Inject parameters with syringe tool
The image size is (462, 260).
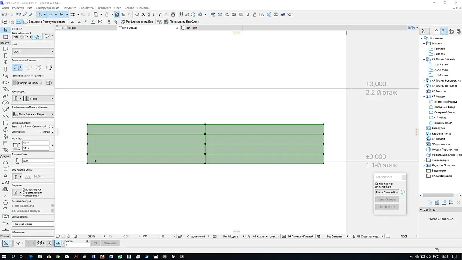[x=31, y=15]
